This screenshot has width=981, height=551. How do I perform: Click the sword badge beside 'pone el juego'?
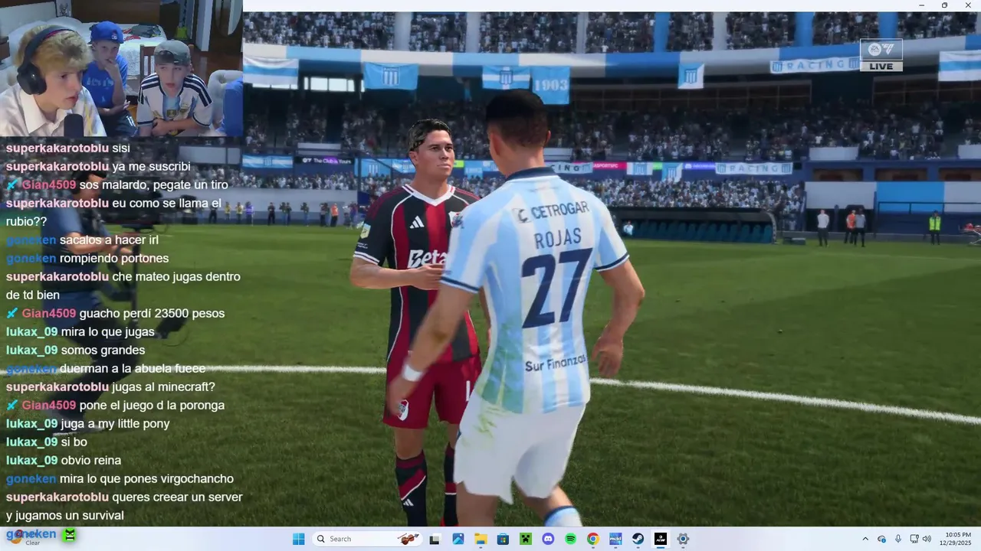[11, 405]
